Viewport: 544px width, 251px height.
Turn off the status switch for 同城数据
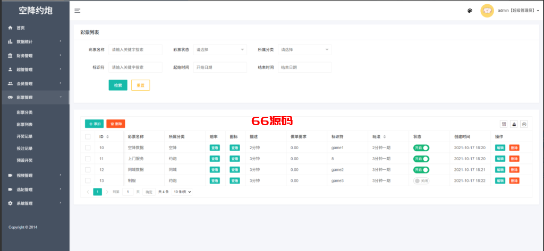pyautogui.click(x=421, y=170)
